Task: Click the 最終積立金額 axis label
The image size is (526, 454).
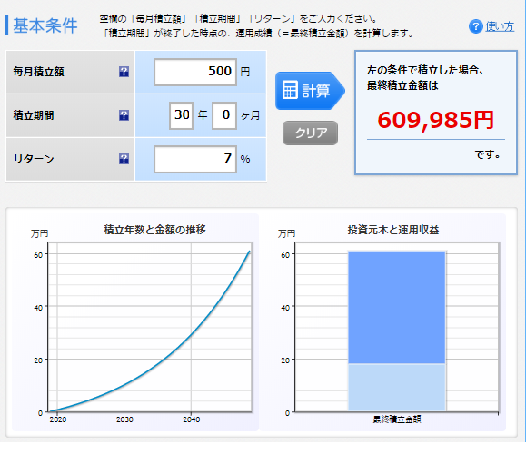Action: coord(397,419)
